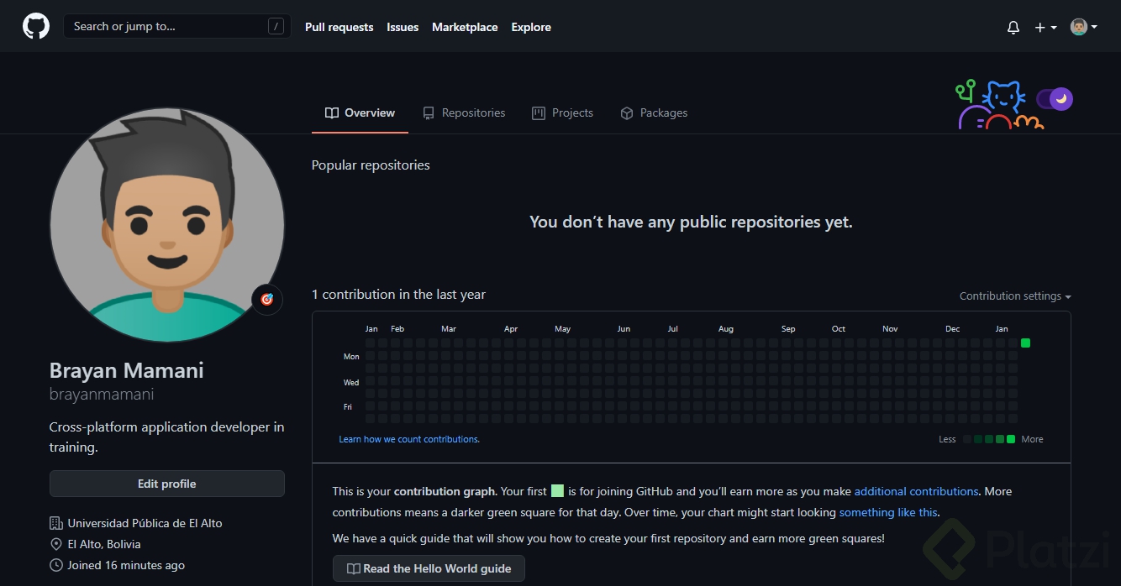This screenshot has height=586, width=1121.
Task: Click the bright green contribution square
Action: tap(1025, 343)
